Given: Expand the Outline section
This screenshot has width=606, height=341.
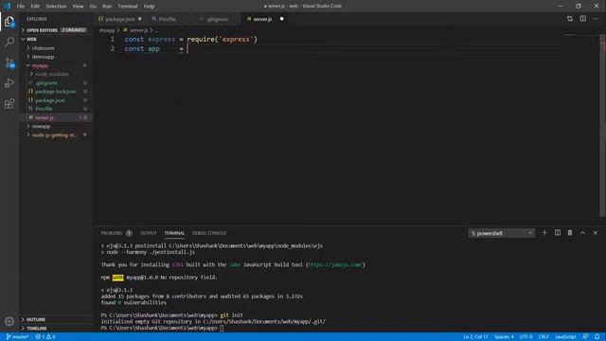Looking at the screenshot, I should (x=56, y=320).
